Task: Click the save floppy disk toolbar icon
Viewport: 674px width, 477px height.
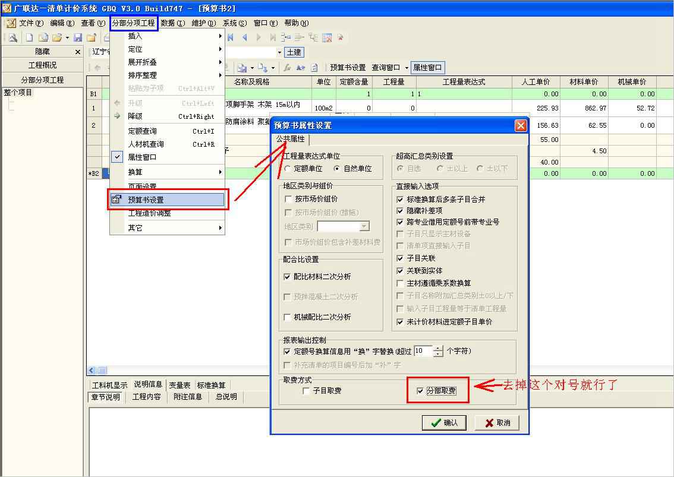Action: coord(78,38)
